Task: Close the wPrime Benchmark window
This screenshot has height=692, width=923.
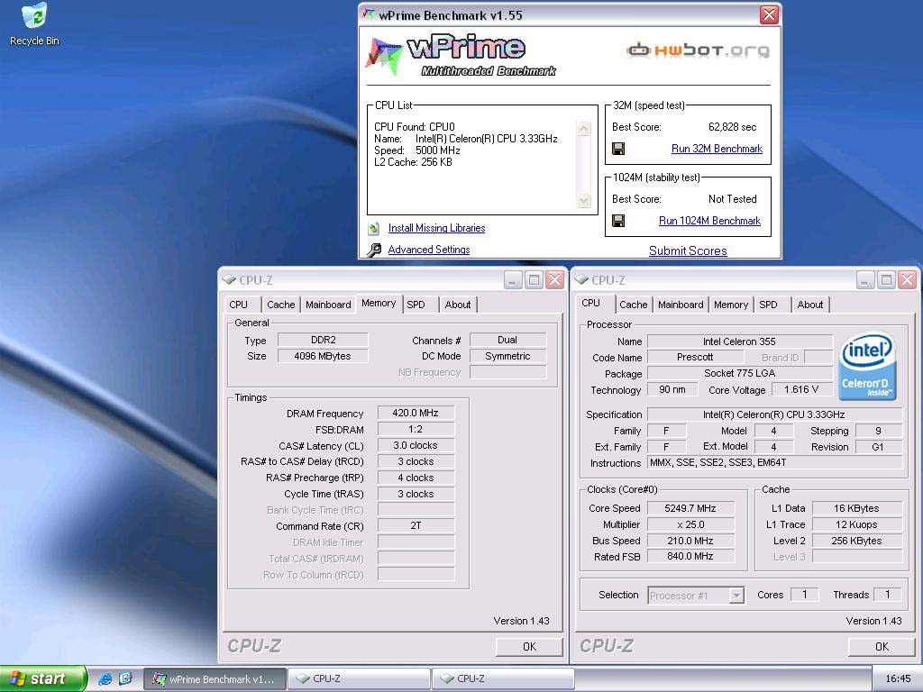Action: click(769, 14)
